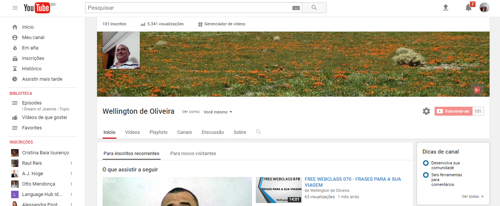Viewport: 500px width, 206px height.
Task: Select 'Para inscritos recorrentes' tab
Action: (x=131, y=154)
